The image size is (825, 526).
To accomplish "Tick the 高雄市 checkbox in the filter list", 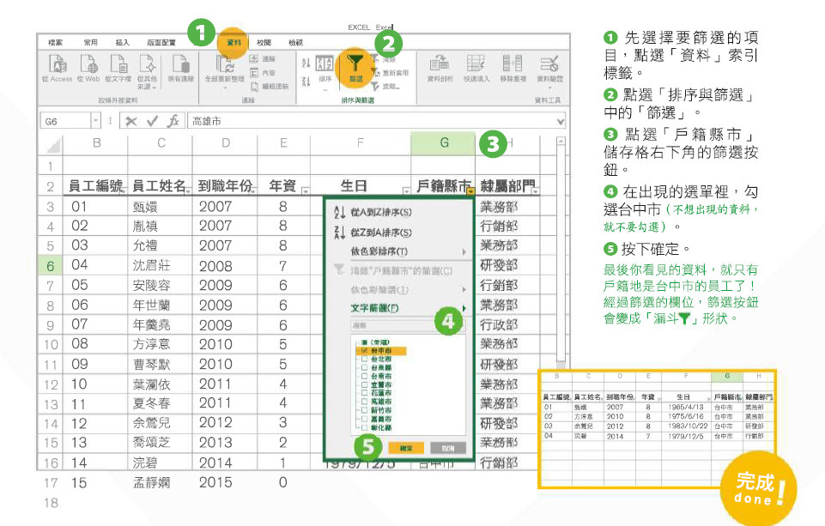I will click(364, 402).
